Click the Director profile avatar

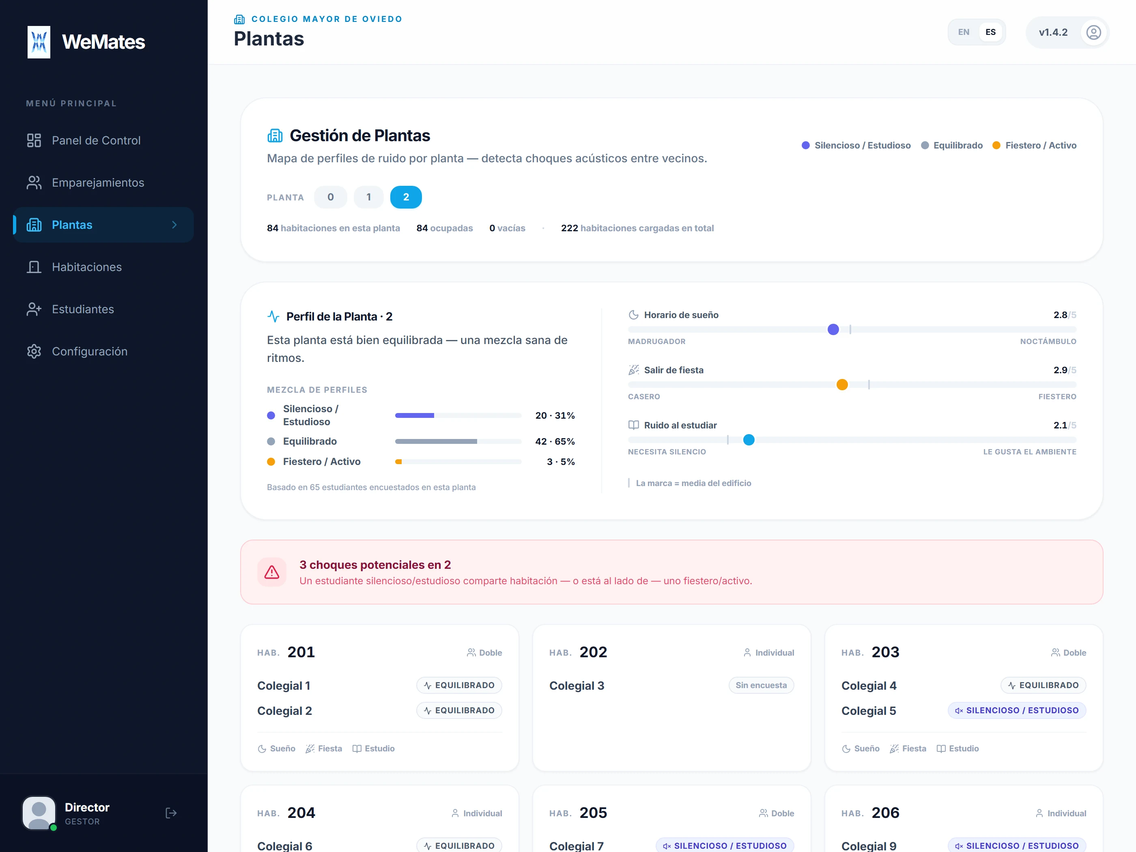[x=39, y=813]
